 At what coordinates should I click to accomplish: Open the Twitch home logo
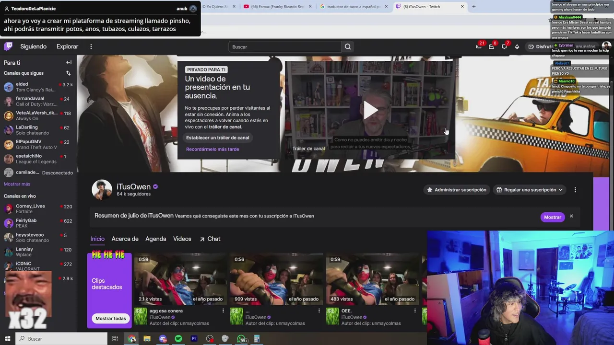[8, 46]
